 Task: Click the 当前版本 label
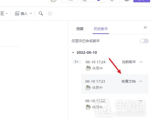129,62
